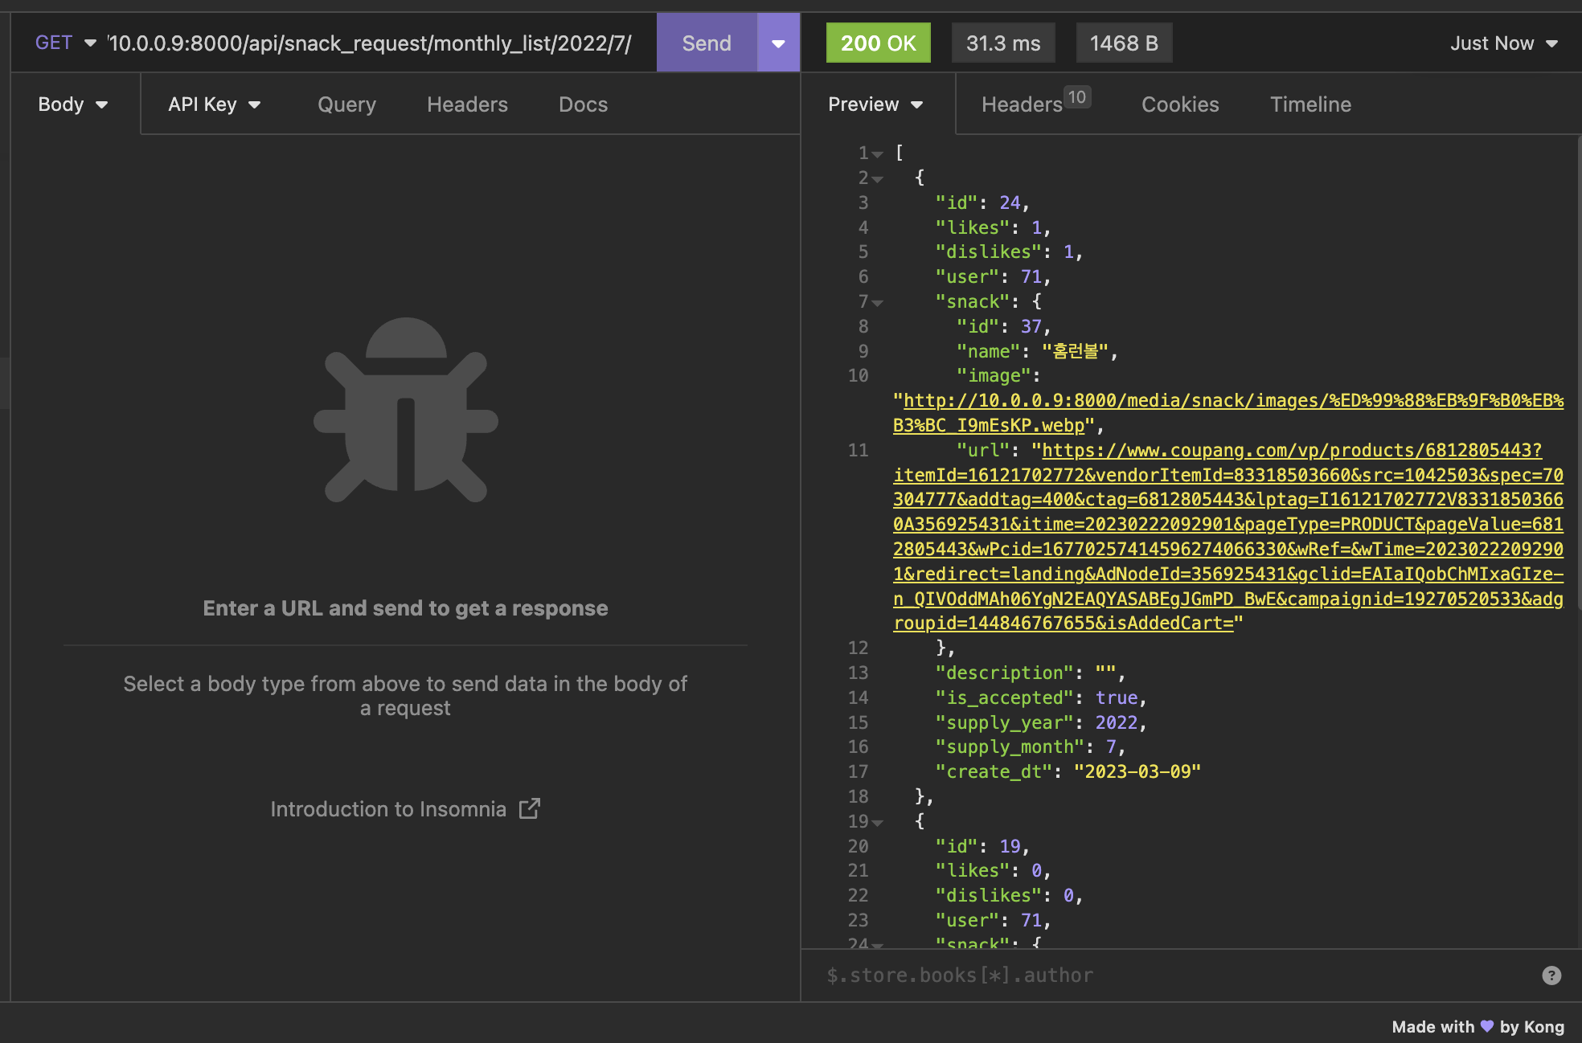The width and height of the screenshot is (1582, 1043).
Task: Click the Send button
Action: pyautogui.click(x=706, y=43)
